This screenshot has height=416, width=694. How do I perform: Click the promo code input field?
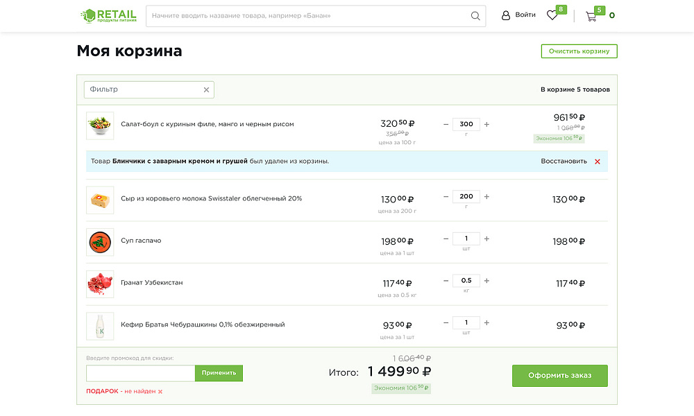[x=139, y=373]
